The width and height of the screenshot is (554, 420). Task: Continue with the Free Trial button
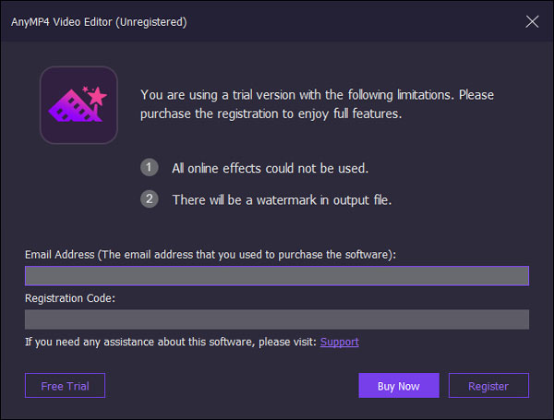65,386
